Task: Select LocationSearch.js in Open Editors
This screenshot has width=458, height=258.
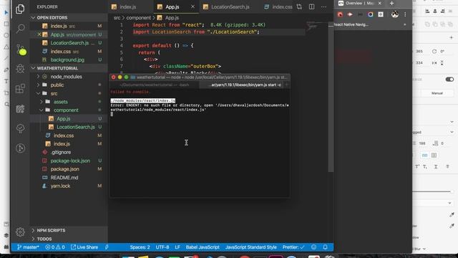Action: click(x=69, y=43)
